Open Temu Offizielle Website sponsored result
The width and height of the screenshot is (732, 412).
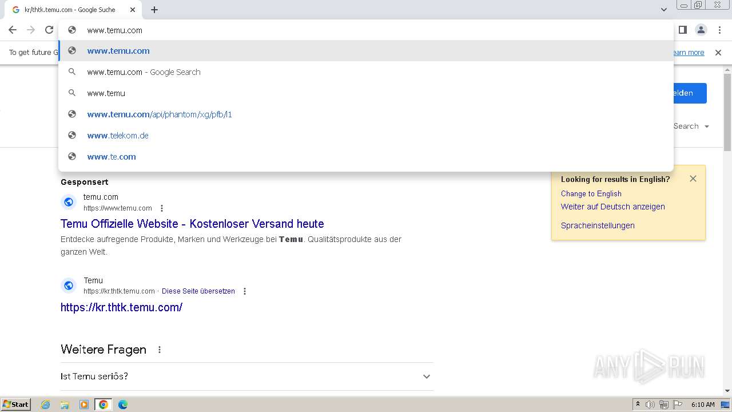[x=192, y=224]
